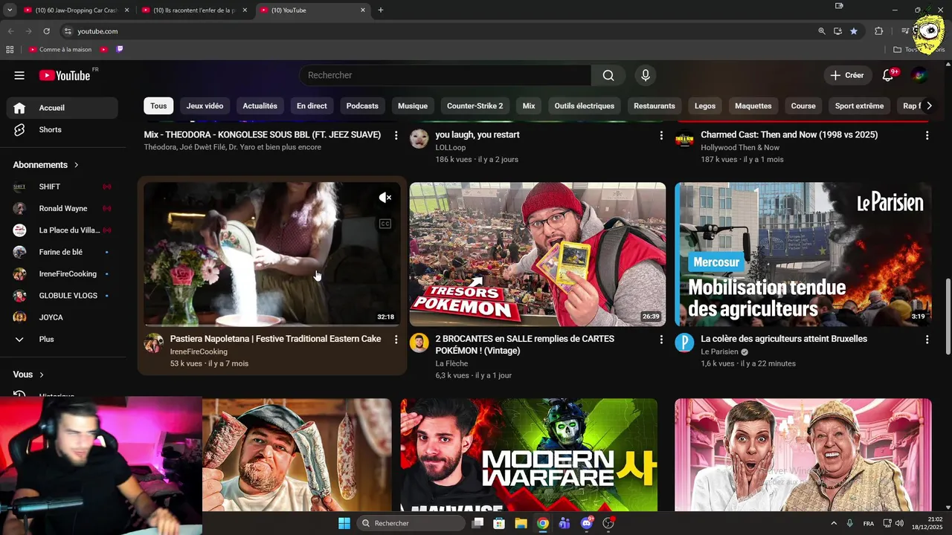Open the SHIFT channel subscription
Screen dimensions: 952x535
[62, 187]
